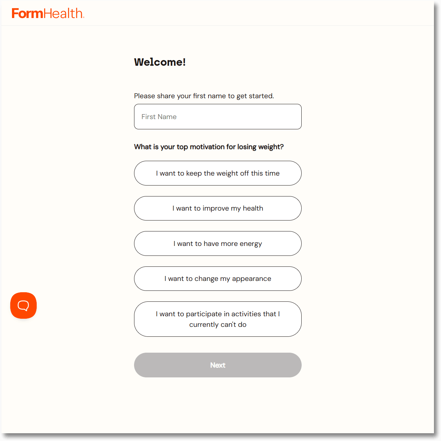
Task: Click the first name prompt text
Action: [204, 96]
